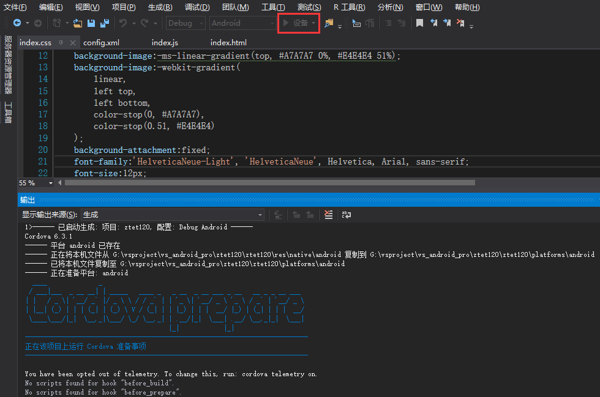Click Clear All icon in output panel

coord(329,215)
